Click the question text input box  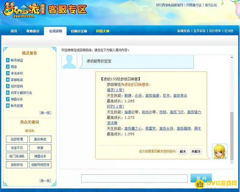[x=134, y=178]
